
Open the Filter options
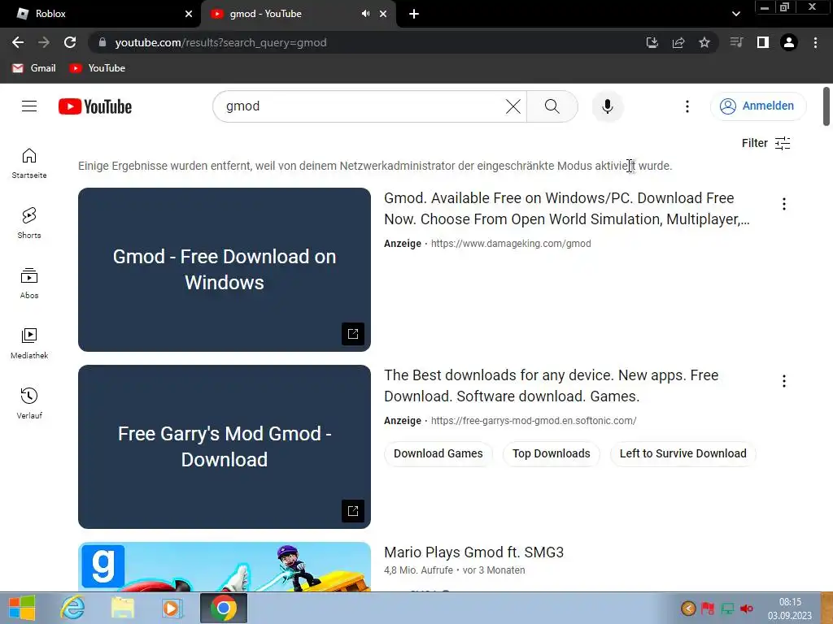click(x=765, y=143)
